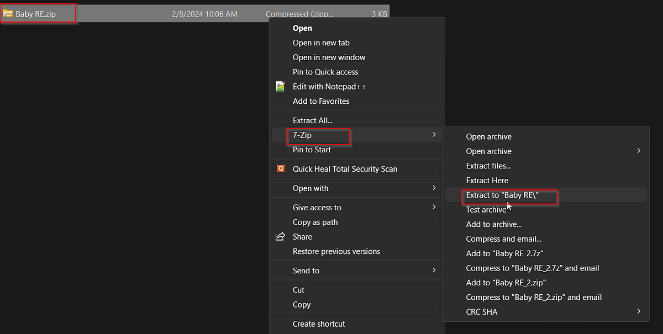Choose Extract to "Baby RE\"
This screenshot has height=334, width=663.
(502, 195)
